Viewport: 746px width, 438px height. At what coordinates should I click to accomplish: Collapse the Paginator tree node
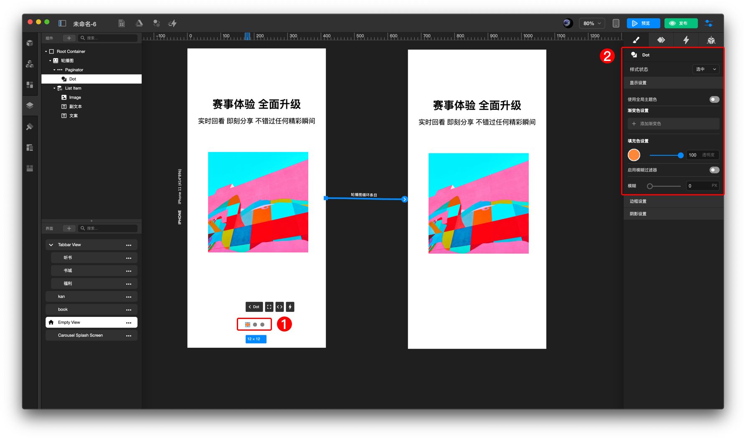coord(54,70)
